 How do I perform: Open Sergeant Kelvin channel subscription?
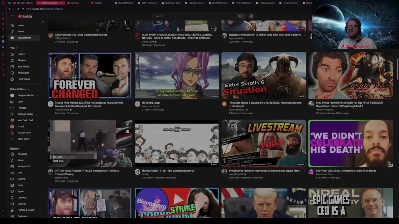click(x=24, y=114)
